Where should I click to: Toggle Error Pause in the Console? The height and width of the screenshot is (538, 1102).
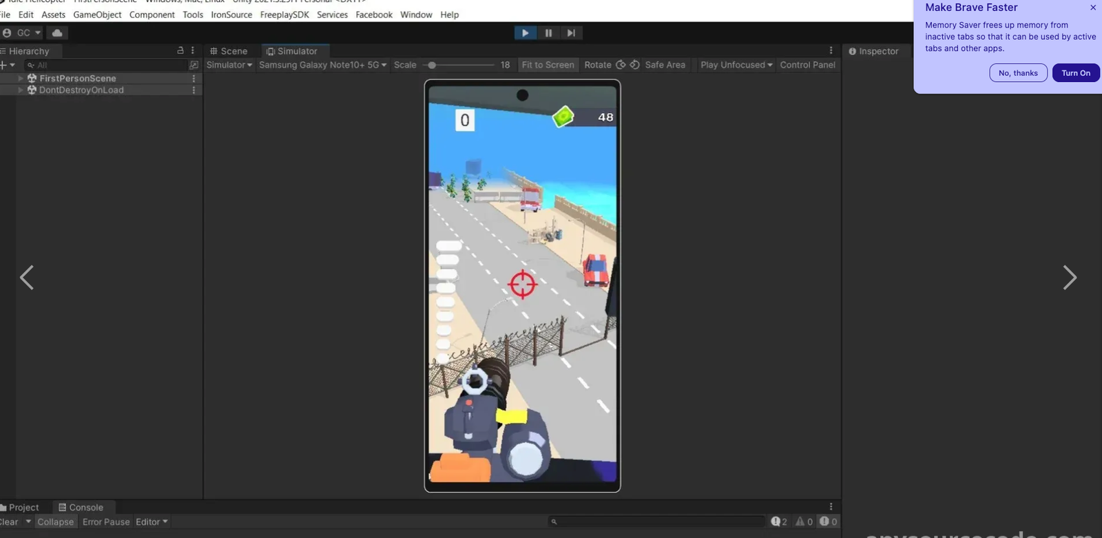(106, 522)
